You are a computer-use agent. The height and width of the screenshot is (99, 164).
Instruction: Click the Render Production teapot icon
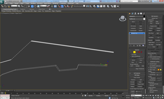click(x=118, y=6)
